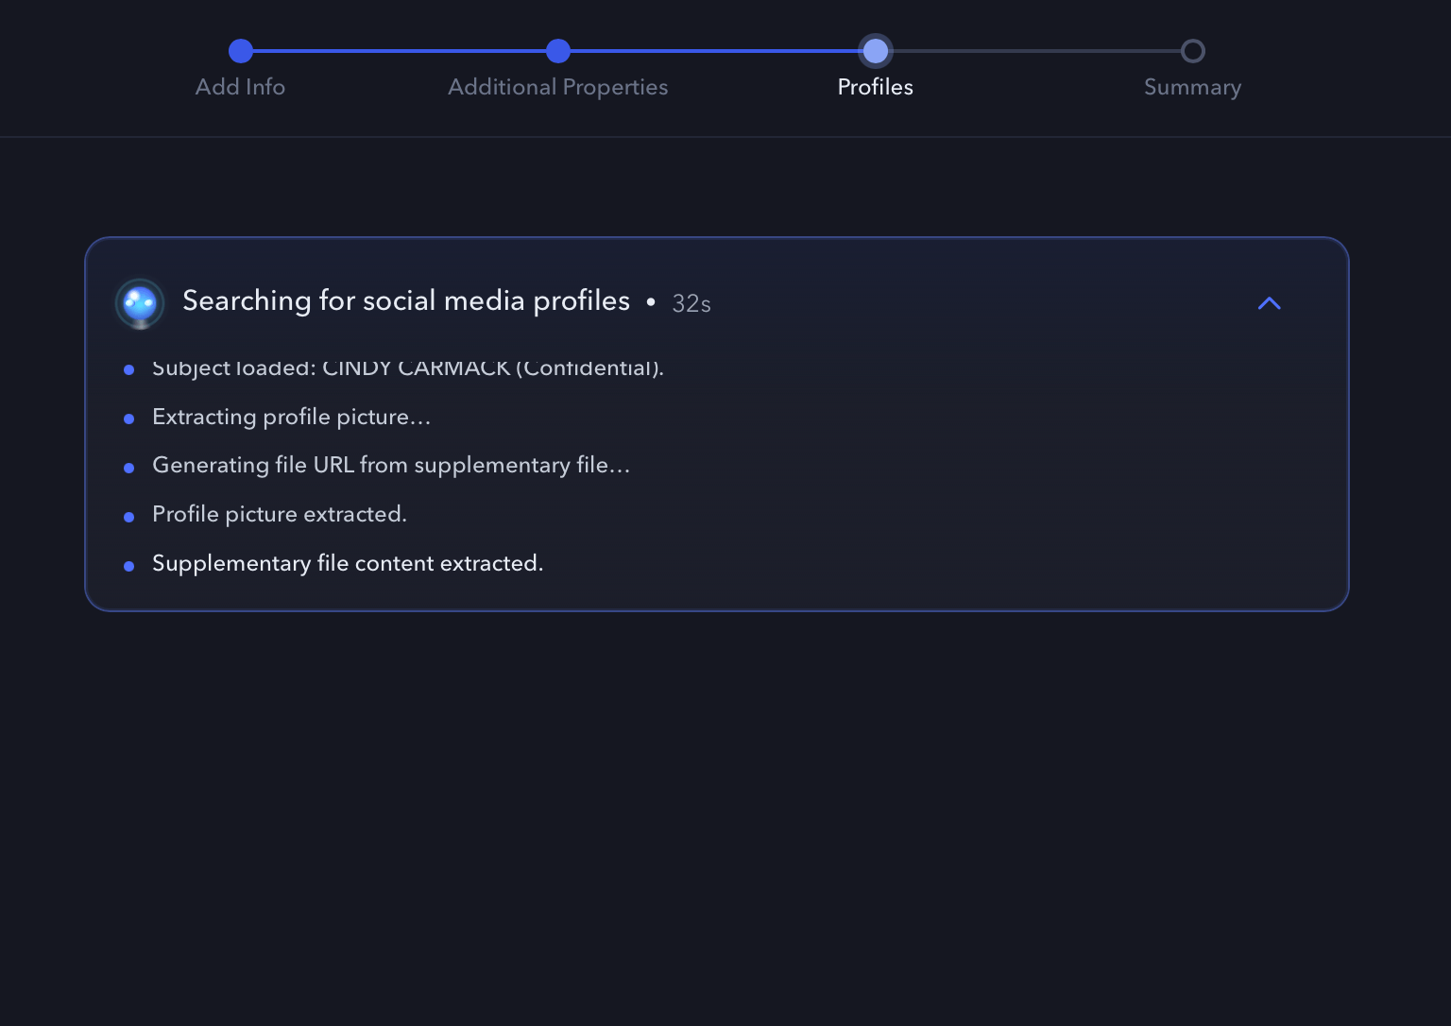Click the 32s elapsed timer
Screen dimensions: 1451x1026
(691, 303)
